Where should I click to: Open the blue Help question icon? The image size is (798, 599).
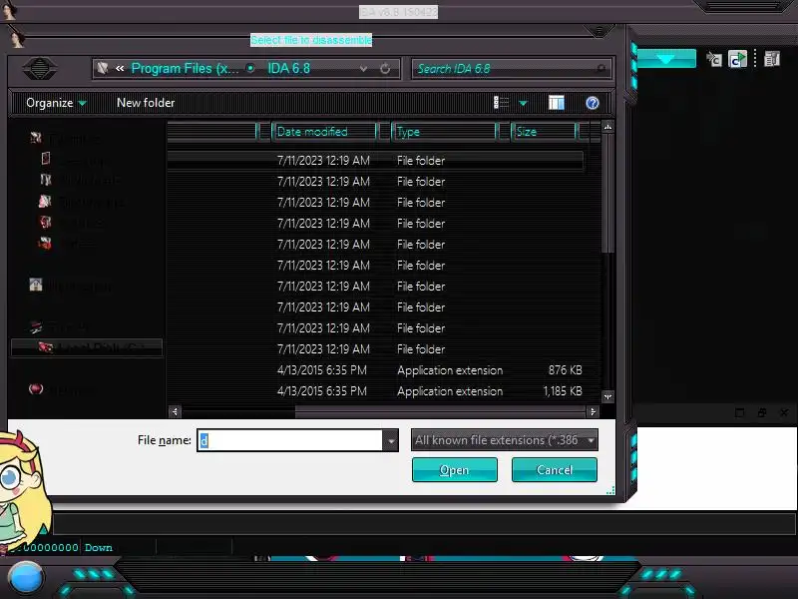click(593, 104)
